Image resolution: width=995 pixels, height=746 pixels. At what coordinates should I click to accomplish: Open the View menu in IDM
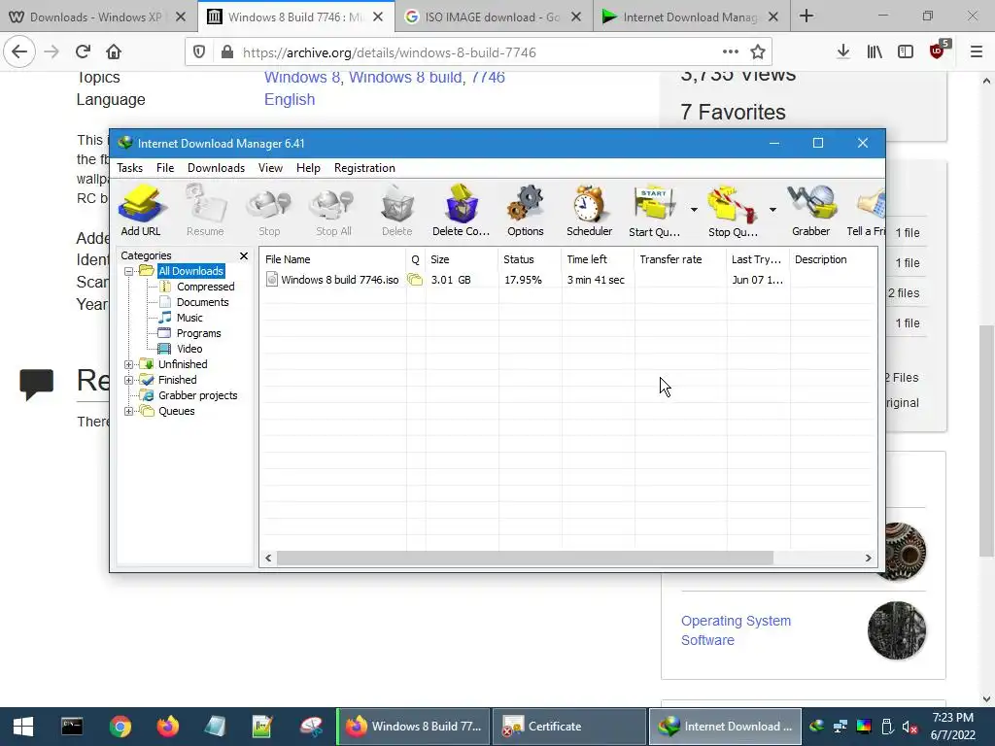coord(270,168)
